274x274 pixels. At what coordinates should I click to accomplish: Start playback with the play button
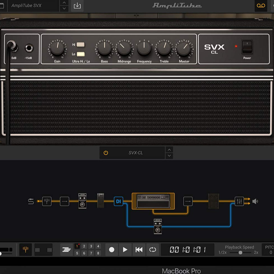tap(125, 249)
